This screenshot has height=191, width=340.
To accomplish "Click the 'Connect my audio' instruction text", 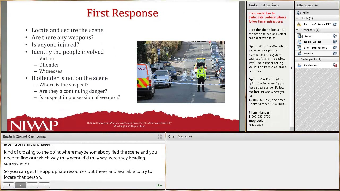I will point(262,38).
